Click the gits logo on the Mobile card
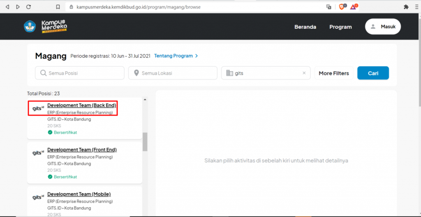This screenshot has height=217, width=421. click(38, 197)
